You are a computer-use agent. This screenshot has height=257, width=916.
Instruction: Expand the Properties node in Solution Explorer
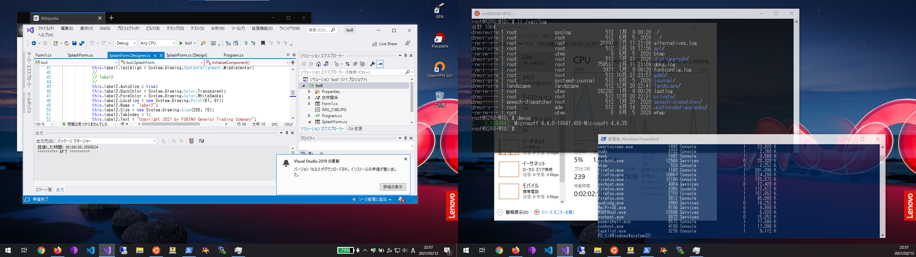click(x=309, y=92)
